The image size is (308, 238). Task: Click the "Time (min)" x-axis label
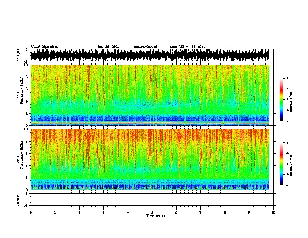click(156, 216)
